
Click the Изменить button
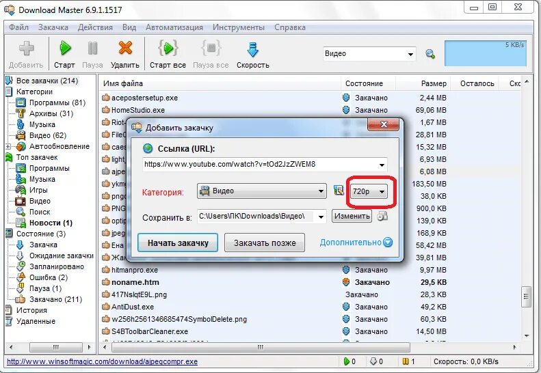tap(352, 216)
